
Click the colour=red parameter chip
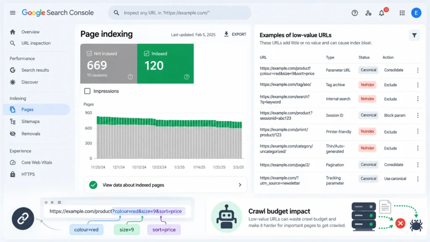click(87, 230)
